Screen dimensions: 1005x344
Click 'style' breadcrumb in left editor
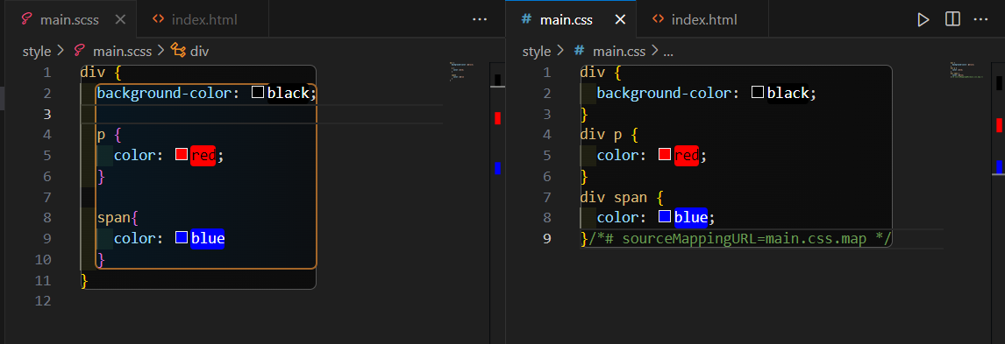[x=37, y=51]
